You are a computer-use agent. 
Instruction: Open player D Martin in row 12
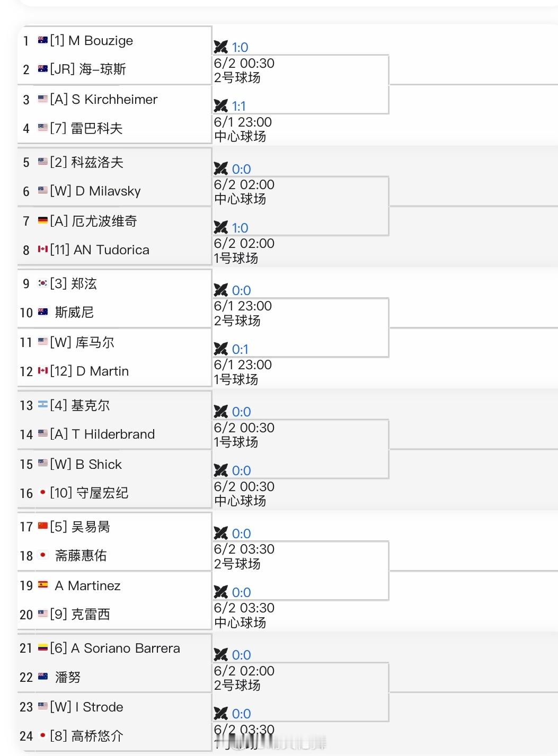coord(102,371)
